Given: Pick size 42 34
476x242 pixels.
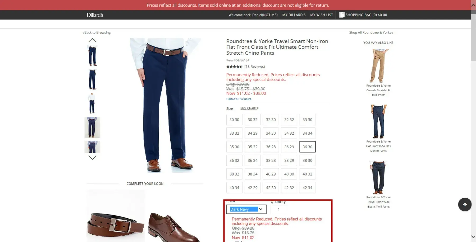Looking at the screenshot, I should (307, 188).
